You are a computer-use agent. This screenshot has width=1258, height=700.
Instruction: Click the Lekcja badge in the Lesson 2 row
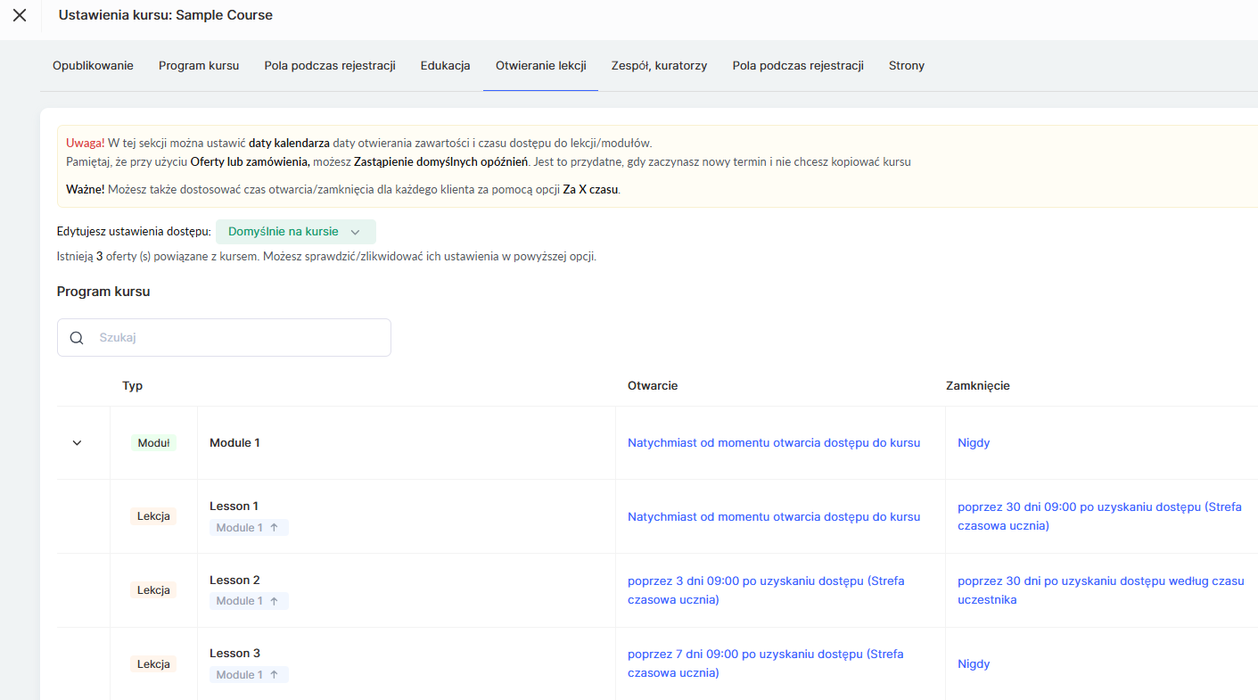153,590
